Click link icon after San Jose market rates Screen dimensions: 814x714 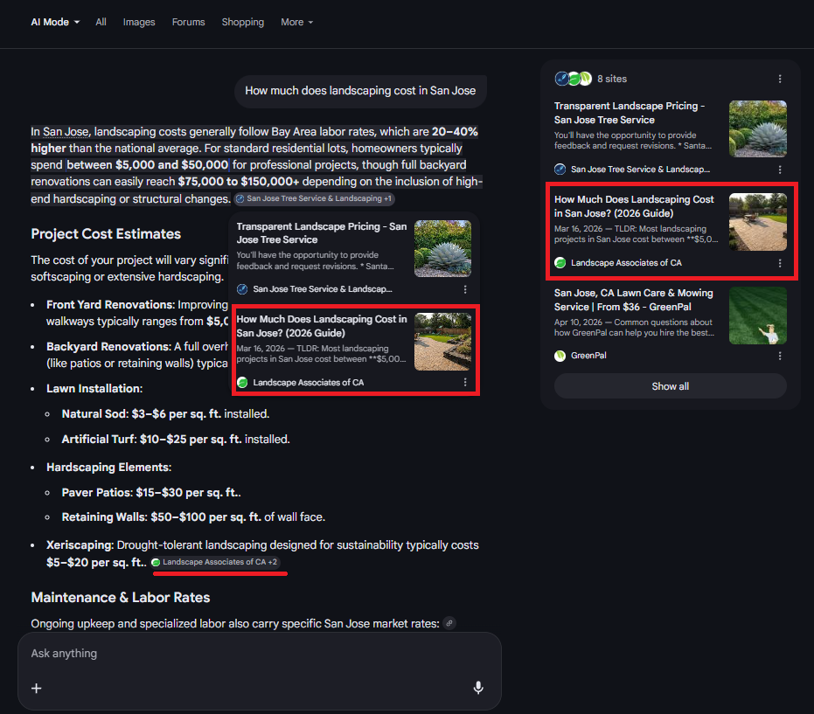(x=449, y=623)
